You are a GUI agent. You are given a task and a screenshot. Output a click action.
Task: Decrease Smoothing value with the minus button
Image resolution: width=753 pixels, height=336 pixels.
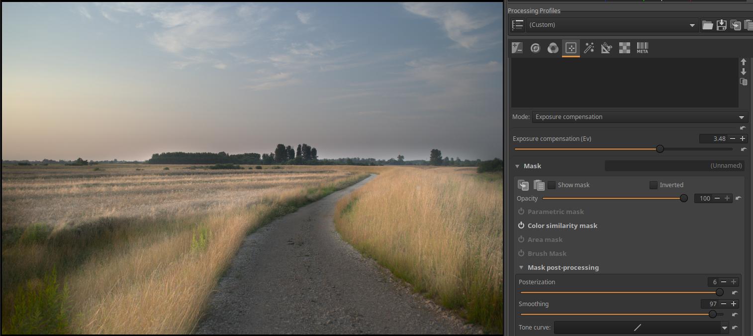pyautogui.click(x=724, y=304)
